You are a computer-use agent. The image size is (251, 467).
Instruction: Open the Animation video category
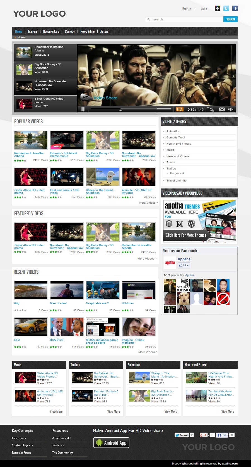tap(173, 131)
